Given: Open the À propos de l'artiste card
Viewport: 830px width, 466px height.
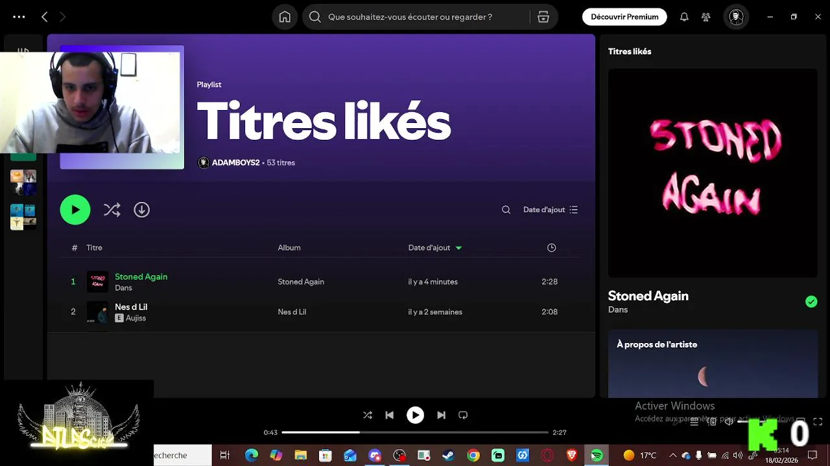Looking at the screenshot, I should click(x=713, y=364).
